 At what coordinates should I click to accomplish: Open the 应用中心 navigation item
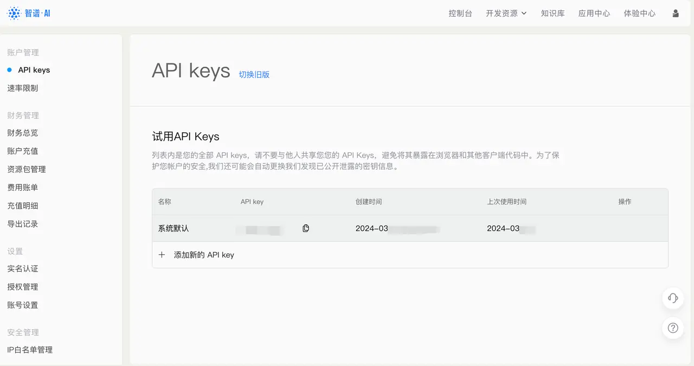[x=594, y=12]
